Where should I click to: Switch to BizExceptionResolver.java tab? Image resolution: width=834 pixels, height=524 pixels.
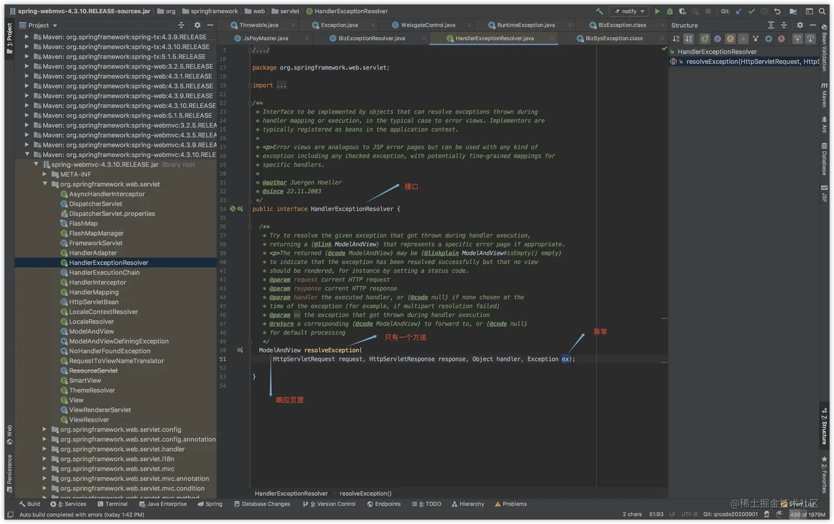point(371,39)
